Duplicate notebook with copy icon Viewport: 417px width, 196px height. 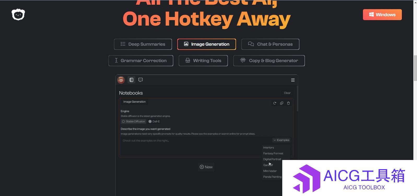pos(281,103)
